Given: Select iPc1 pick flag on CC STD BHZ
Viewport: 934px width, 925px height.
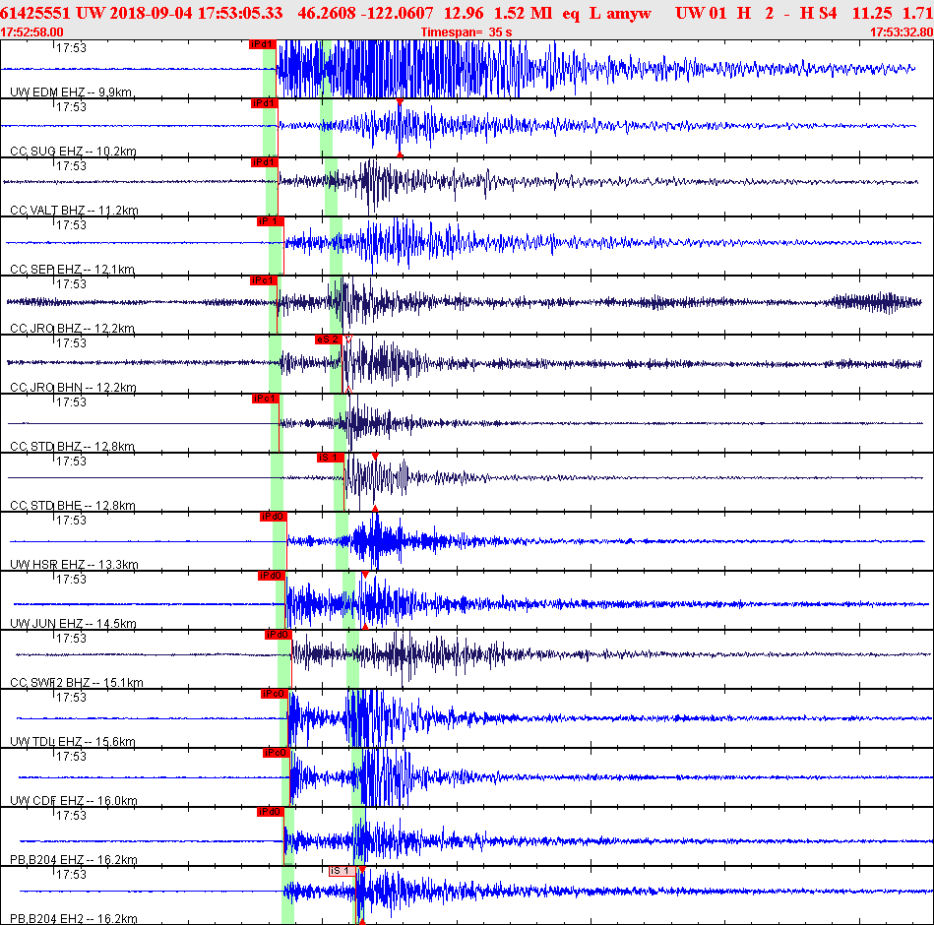Looking at the screenshot, I should point(265,398).
